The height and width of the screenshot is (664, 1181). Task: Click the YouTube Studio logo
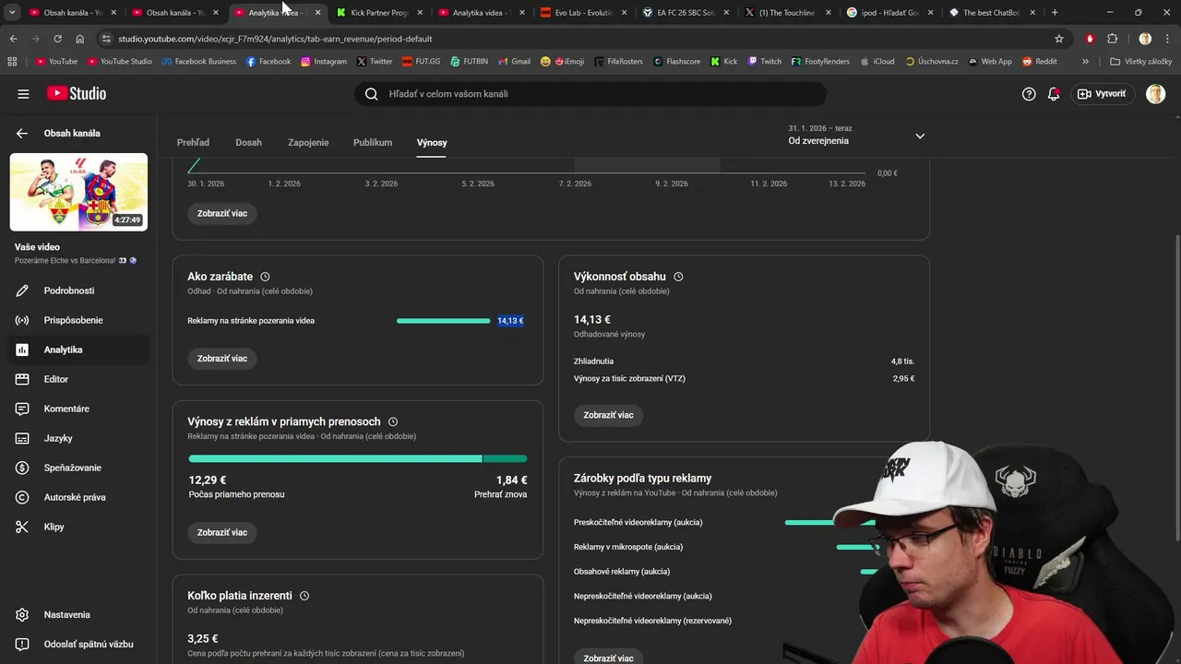coord(77,94)
